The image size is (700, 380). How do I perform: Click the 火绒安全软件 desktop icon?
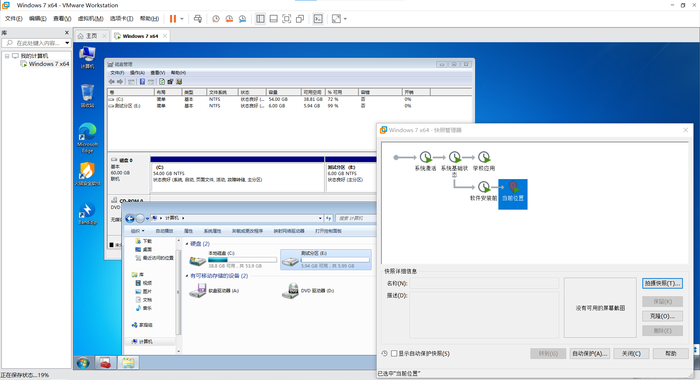coord(87,174)
